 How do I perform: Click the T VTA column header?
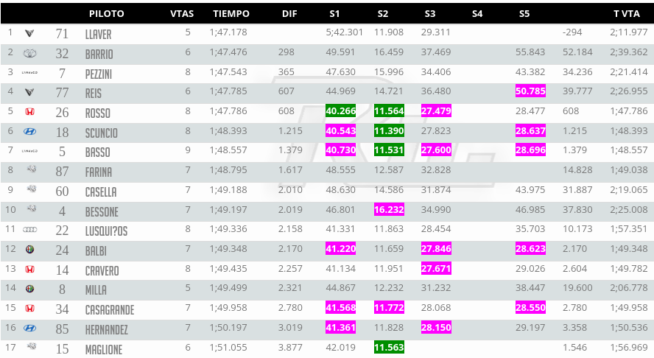(x=628, y=13)
